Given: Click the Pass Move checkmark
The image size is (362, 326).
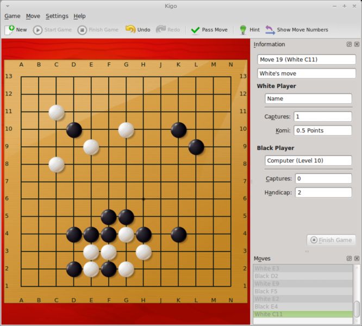Looking at the screenshot, I should [x=195, y=30].
